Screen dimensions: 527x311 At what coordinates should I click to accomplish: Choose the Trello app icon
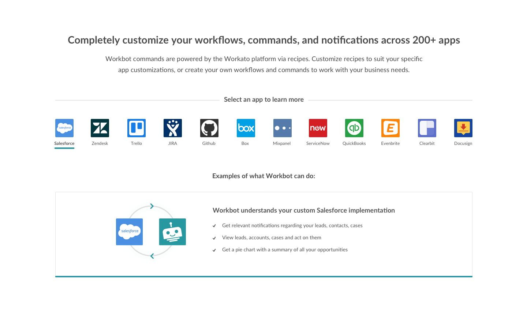137,128
